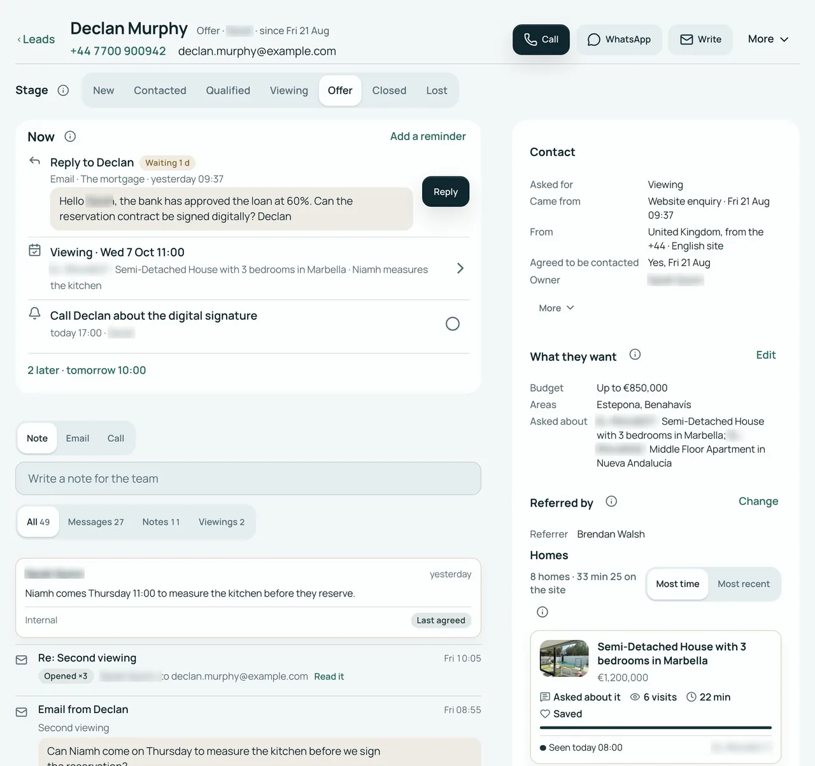This screenshot has height=766, width=815.
Task: Click the info icon beside Referred by
Action: click(611, 501)
